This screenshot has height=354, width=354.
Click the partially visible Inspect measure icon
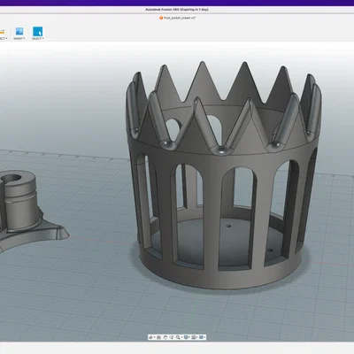pos(2,31)
